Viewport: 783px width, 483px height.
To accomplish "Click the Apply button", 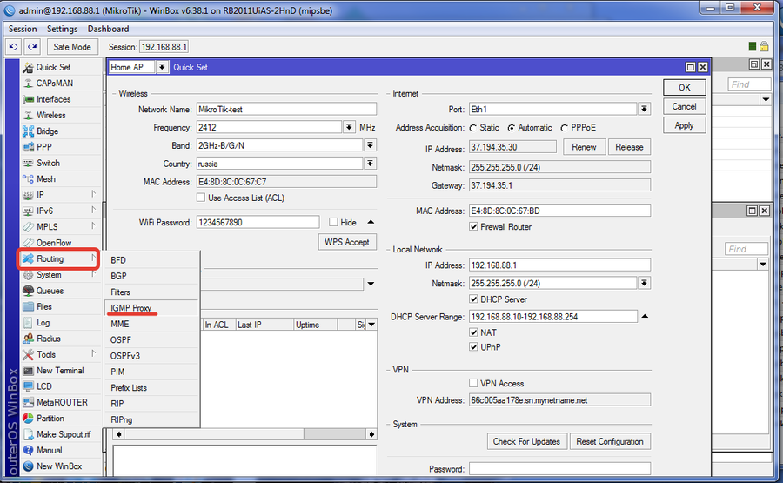I will (685, 125).
